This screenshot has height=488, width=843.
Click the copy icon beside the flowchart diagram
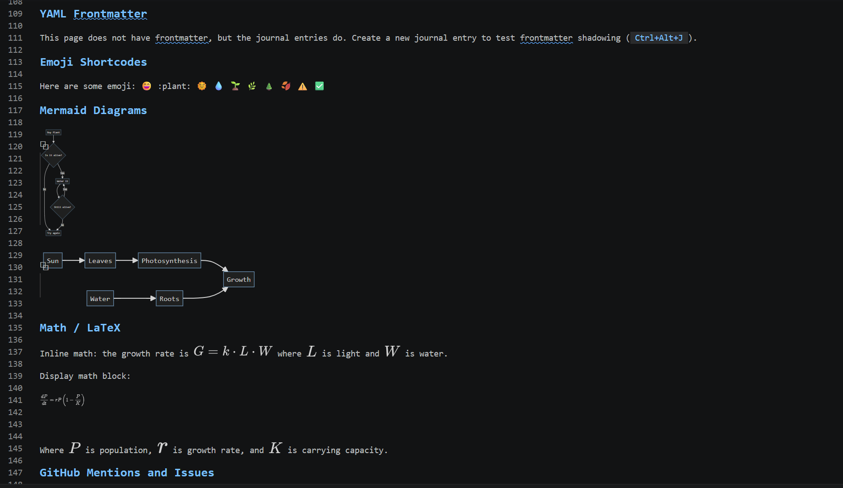(x=44, y=145)
